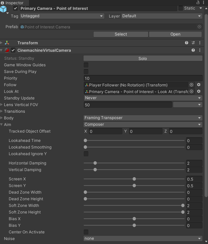Click the Transform component help icon
This screenshot has width=208, height=244.
(x=187, y=43)
